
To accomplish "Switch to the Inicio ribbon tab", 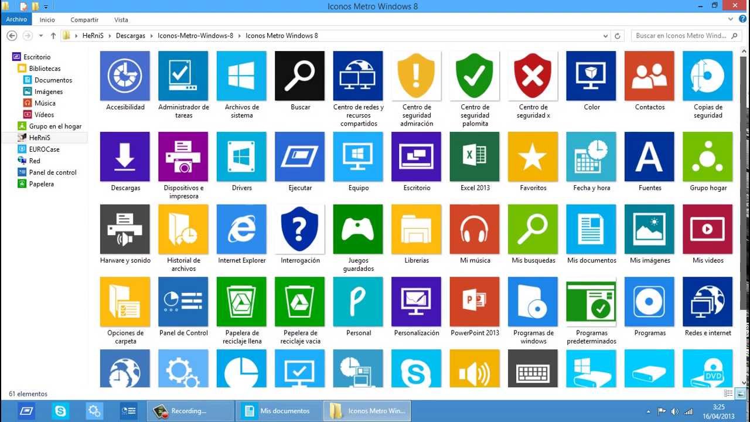I will (x=47, y=19).
